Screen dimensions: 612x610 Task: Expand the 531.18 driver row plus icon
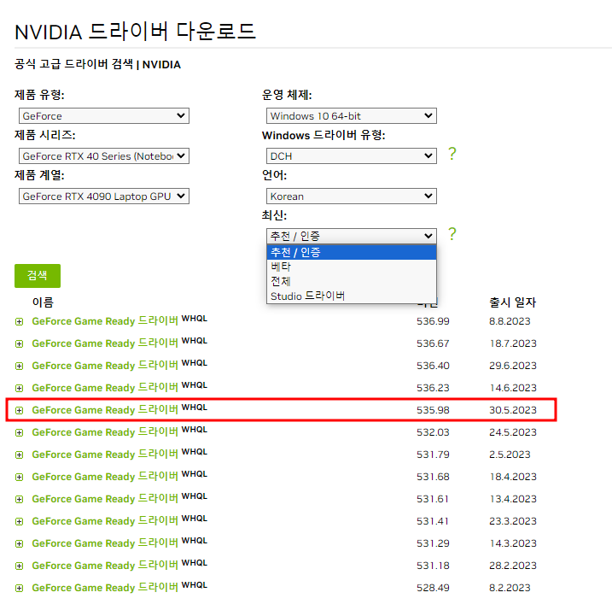19,566
